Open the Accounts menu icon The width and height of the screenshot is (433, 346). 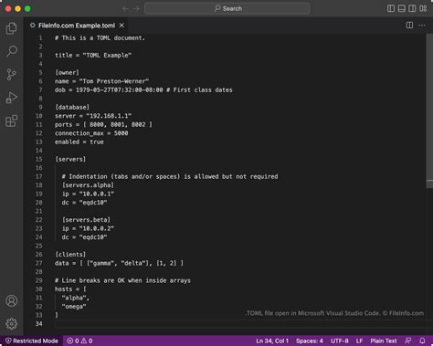(12, 300)
